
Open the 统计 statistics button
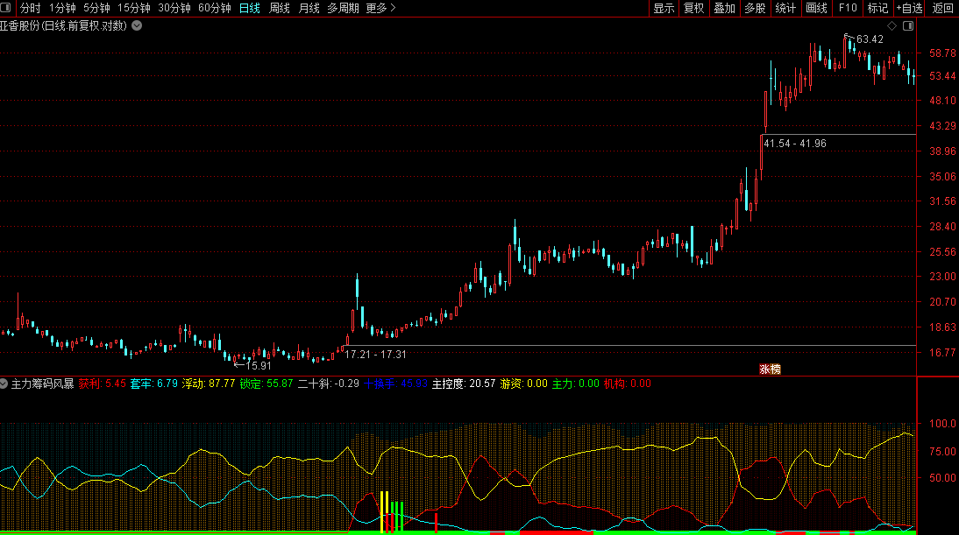click(x=786, y=8)
